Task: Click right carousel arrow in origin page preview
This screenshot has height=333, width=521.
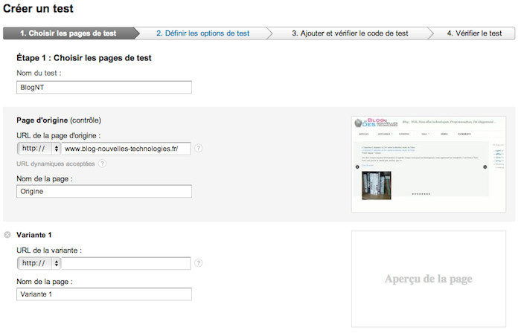Action: click(485, 166)
